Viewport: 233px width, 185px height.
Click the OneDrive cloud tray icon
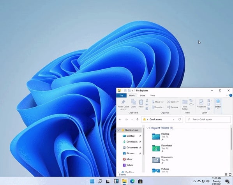(199, 181)
